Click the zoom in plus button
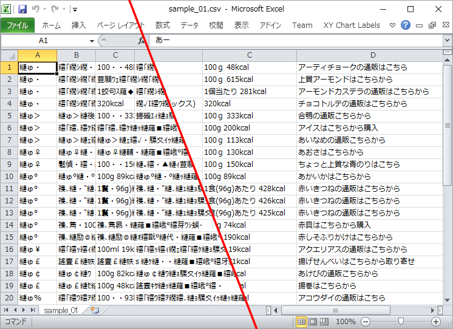The image size is (453, 329). point(435,322)
